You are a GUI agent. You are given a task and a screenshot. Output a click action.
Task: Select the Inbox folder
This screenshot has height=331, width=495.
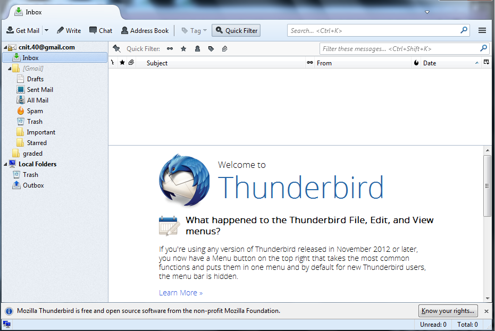click(55, 58)
